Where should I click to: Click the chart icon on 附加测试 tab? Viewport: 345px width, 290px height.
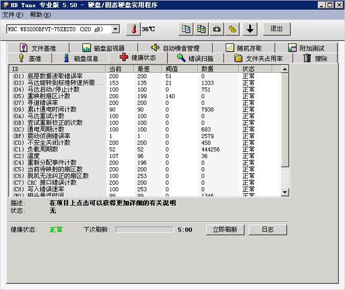click(x=292, y=48)
